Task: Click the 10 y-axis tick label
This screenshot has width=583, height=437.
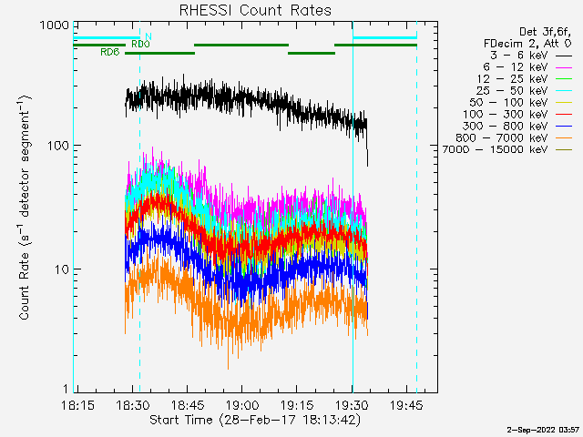Action: (x=62, y=269)
